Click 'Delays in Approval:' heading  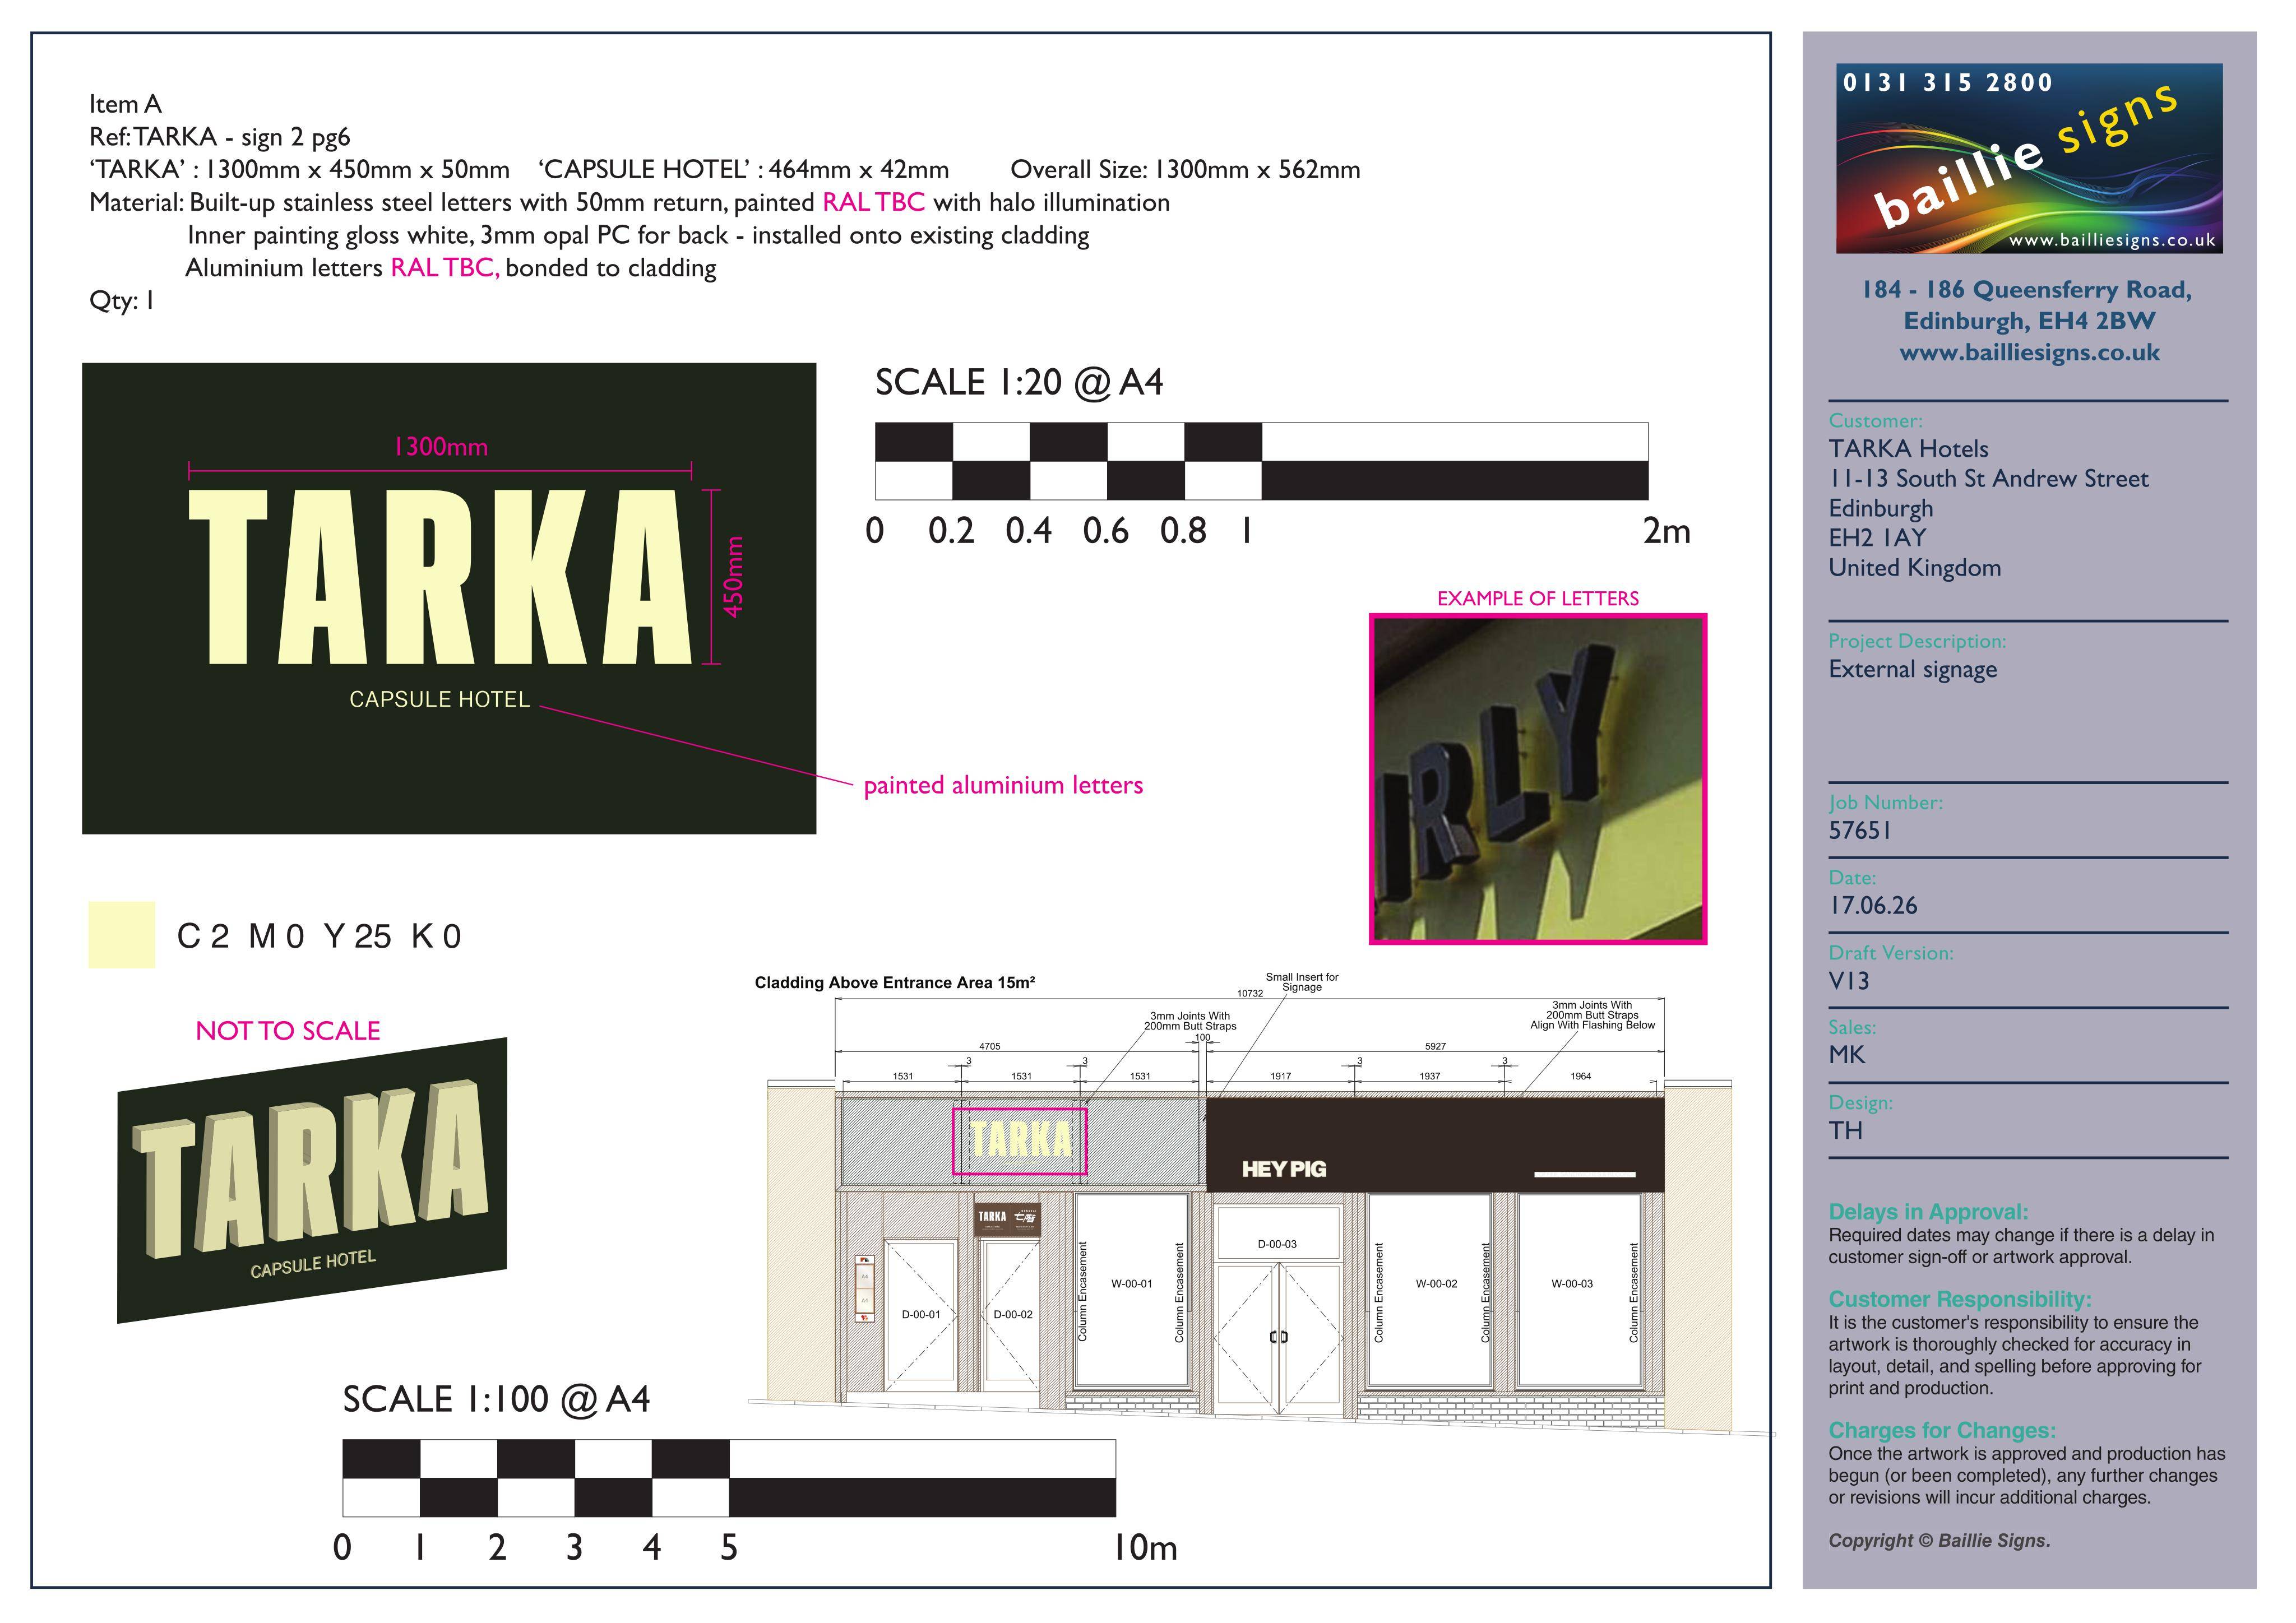coord(1928,1212)
